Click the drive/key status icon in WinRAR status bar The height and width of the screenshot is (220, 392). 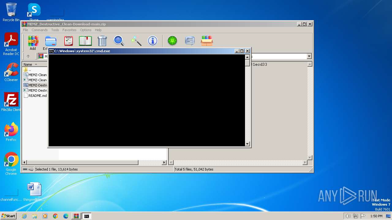coord(28,169)
